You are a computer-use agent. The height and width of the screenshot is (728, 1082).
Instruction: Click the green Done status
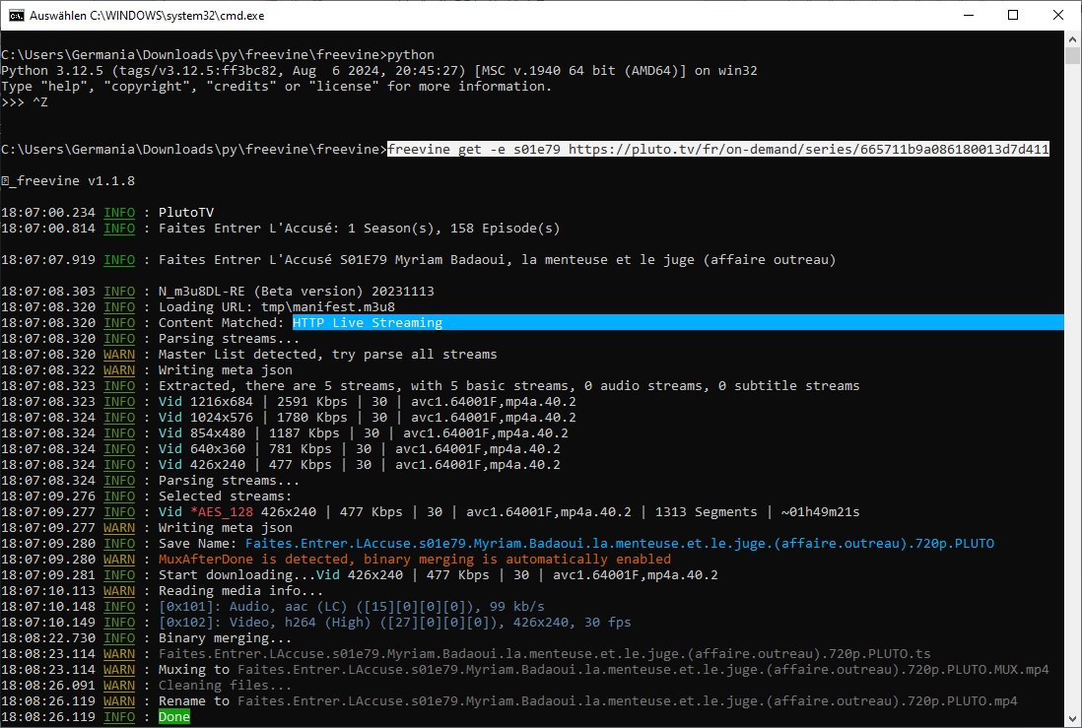(x=173, y=717)
